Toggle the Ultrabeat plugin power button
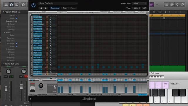Image resolution: width=188 pixels, height=106 pixels. click(33, 5)
